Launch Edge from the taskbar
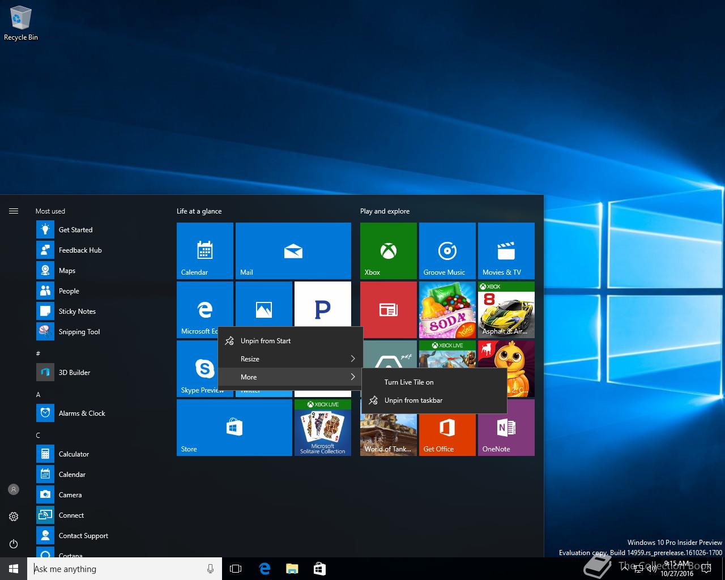Viewport: 725px width, 580px height. 264,569
